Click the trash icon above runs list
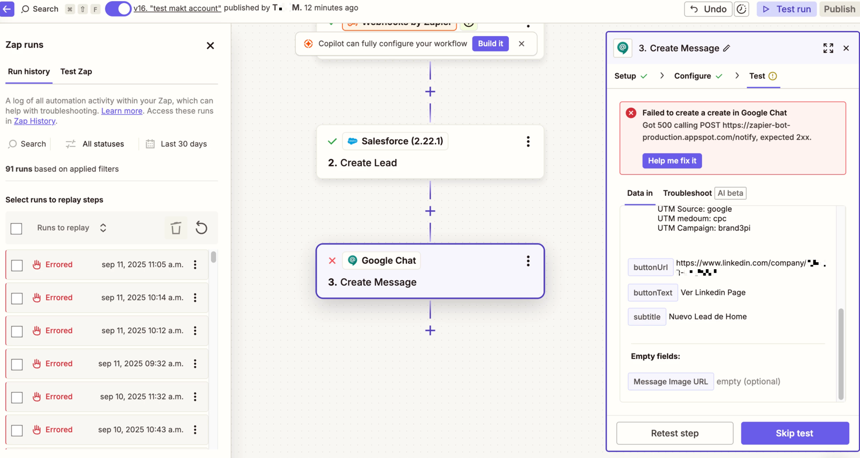This screenshot has height=458, width=860. (x=176, y=228)
